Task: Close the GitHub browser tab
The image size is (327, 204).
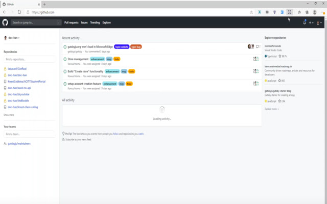Action: 39,4
